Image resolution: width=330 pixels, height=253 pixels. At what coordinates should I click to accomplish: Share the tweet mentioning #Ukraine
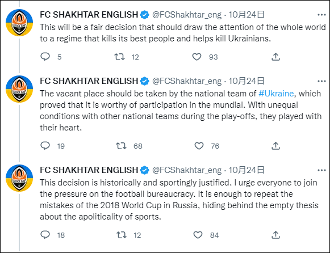click(x=275, y=146)
